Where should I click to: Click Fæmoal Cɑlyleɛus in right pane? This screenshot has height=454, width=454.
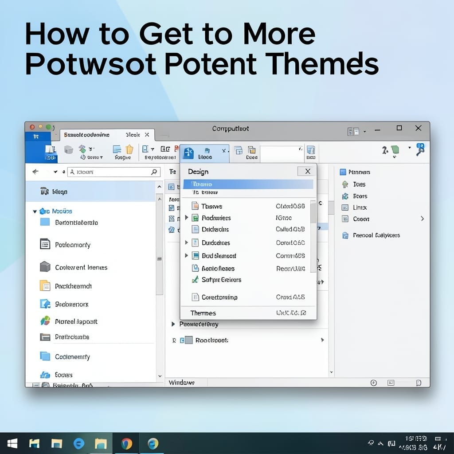371,235
